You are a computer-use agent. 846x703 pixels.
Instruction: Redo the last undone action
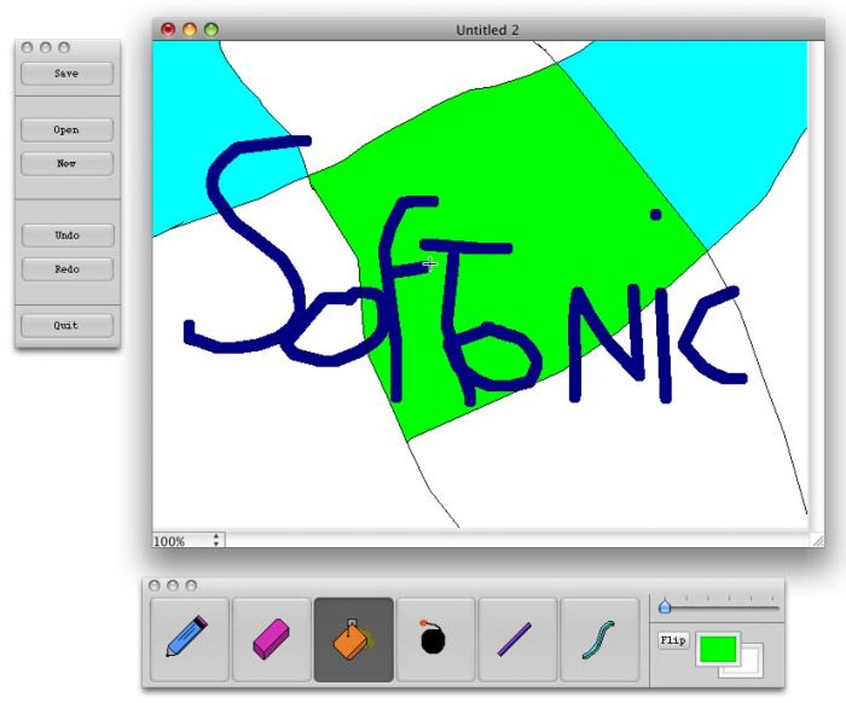[67, 269]
